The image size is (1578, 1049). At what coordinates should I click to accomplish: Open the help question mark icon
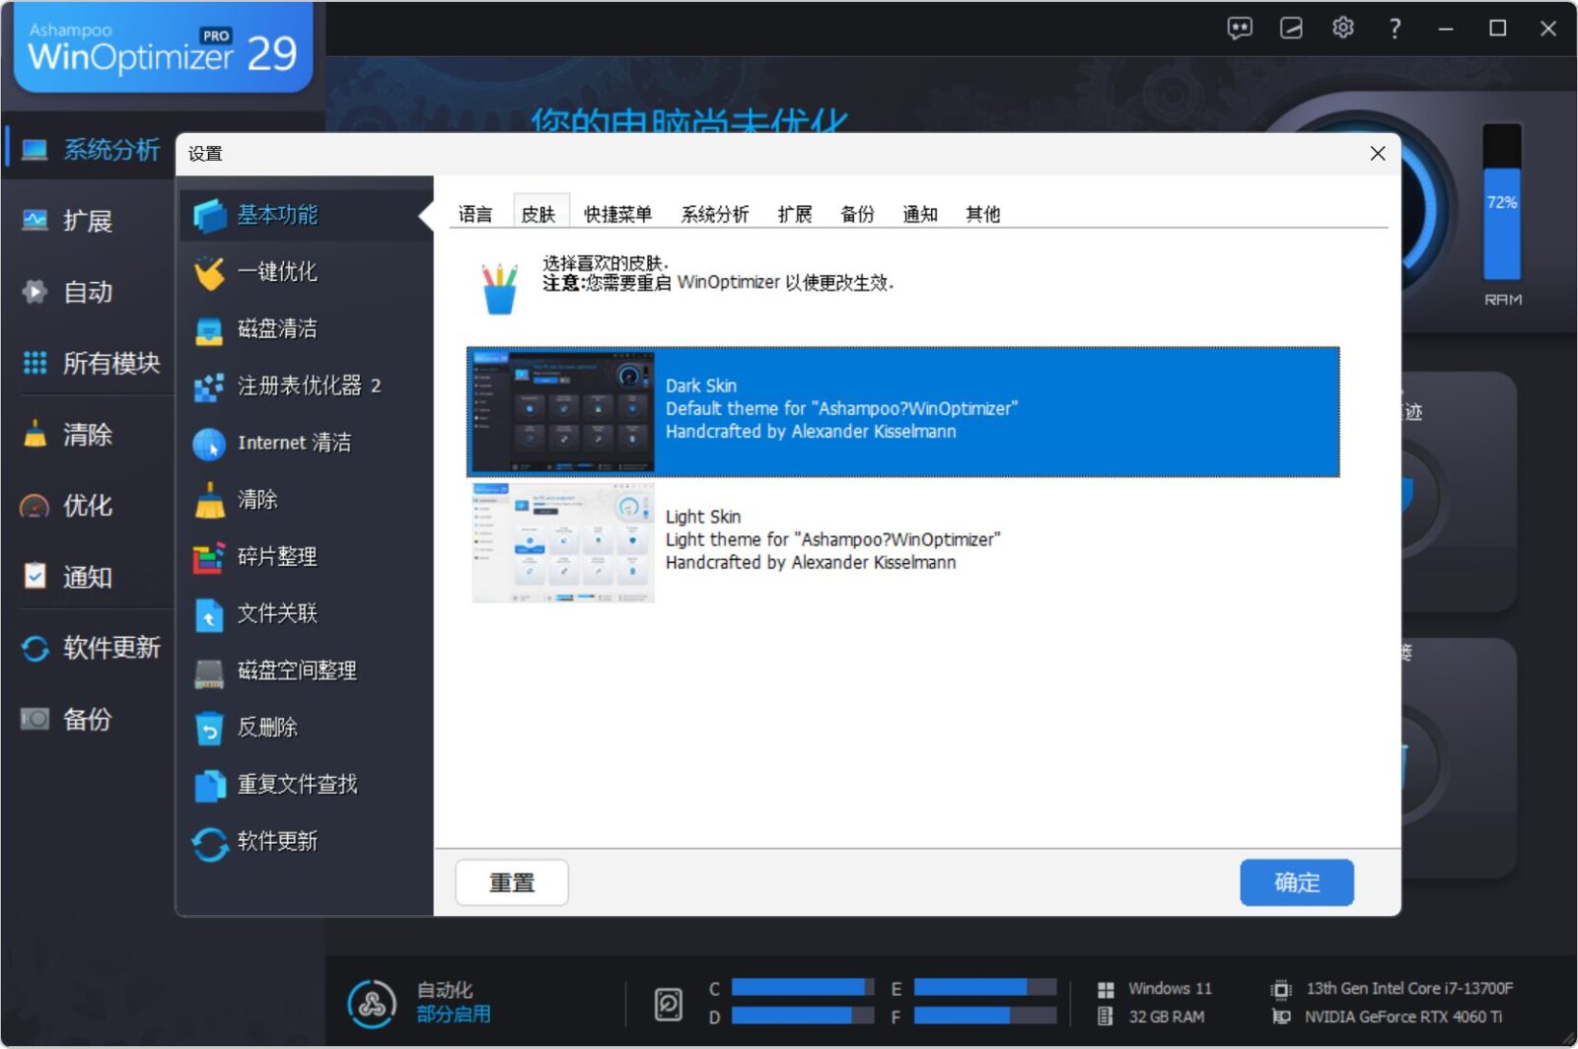point(1395,29)
